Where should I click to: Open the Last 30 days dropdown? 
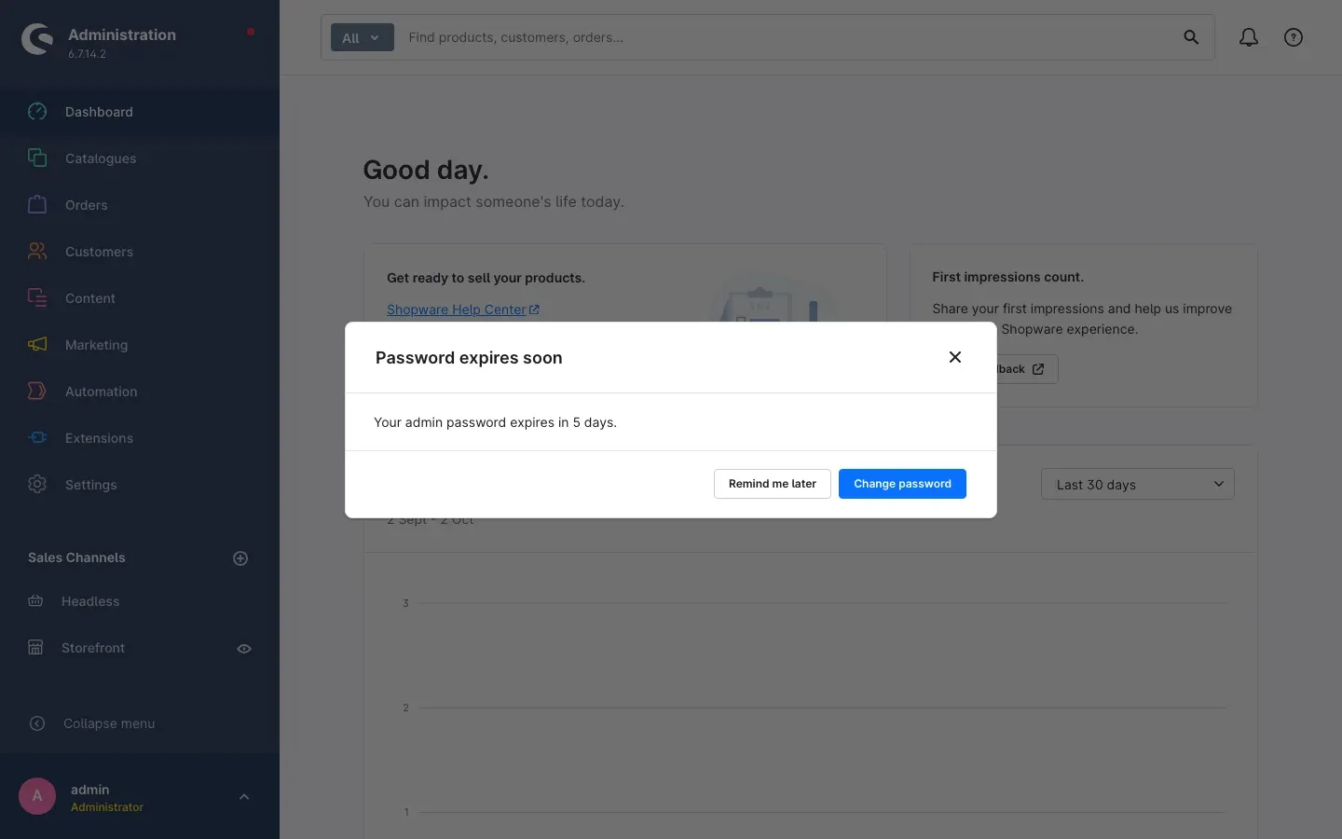[1138, 485]
